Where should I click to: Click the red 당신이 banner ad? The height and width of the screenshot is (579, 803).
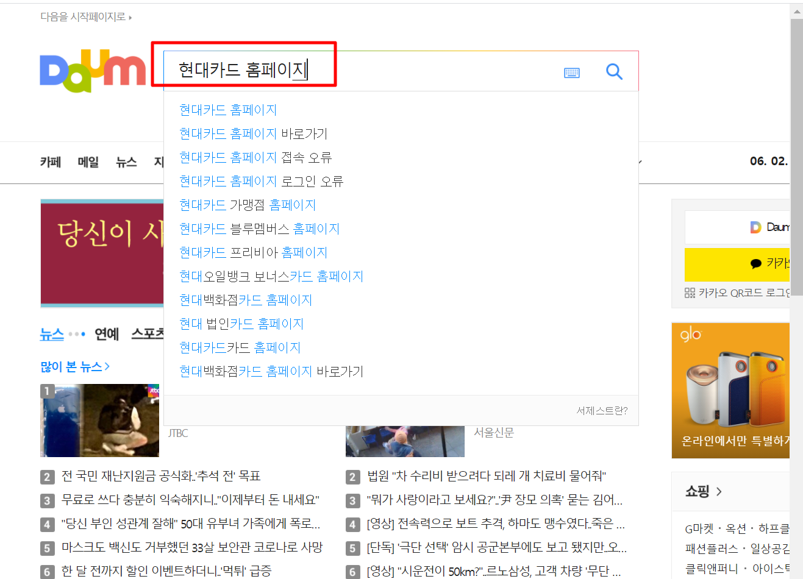(102, 253)
